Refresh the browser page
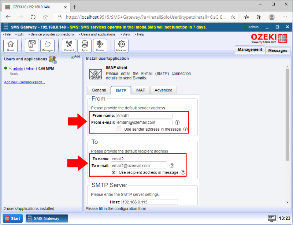The image size is (293, 225). click(33, 17)
